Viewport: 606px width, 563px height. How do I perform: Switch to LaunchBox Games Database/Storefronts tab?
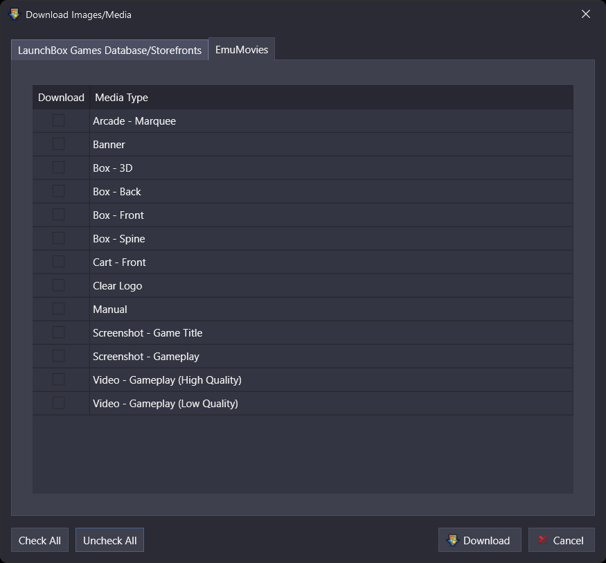point(109,51)
